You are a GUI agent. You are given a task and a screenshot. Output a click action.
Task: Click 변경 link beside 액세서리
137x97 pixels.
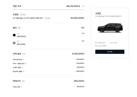(x=23, y=81)
